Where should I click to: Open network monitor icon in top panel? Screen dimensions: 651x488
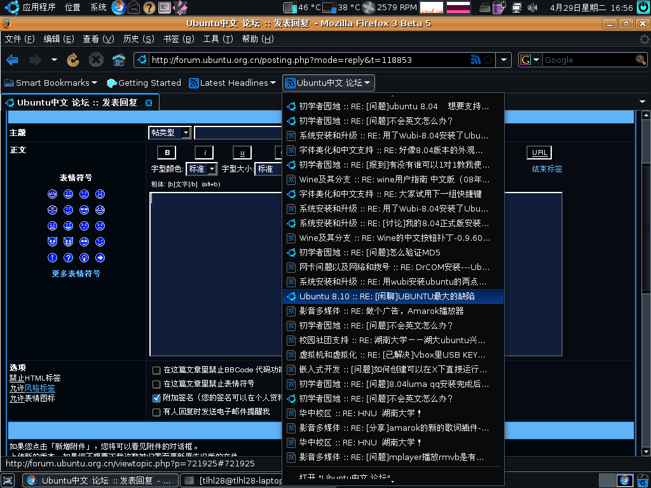click(x=517, y=7)
